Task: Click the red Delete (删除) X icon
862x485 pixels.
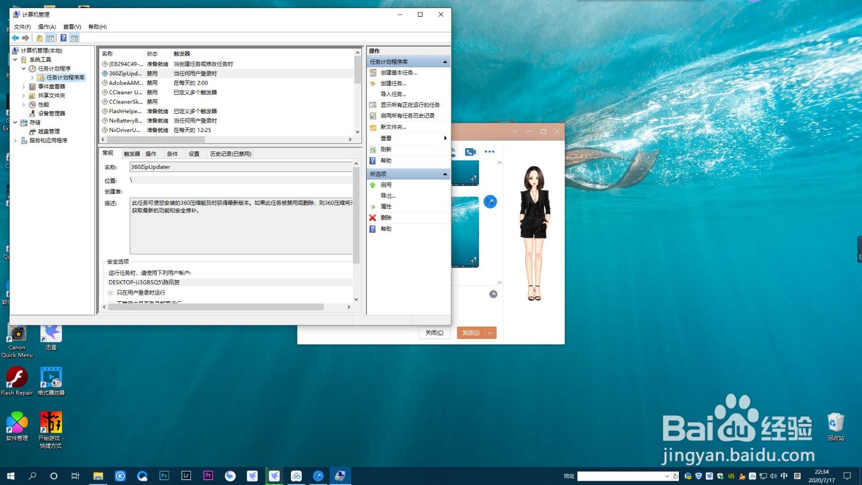Action: click(373, 218)
